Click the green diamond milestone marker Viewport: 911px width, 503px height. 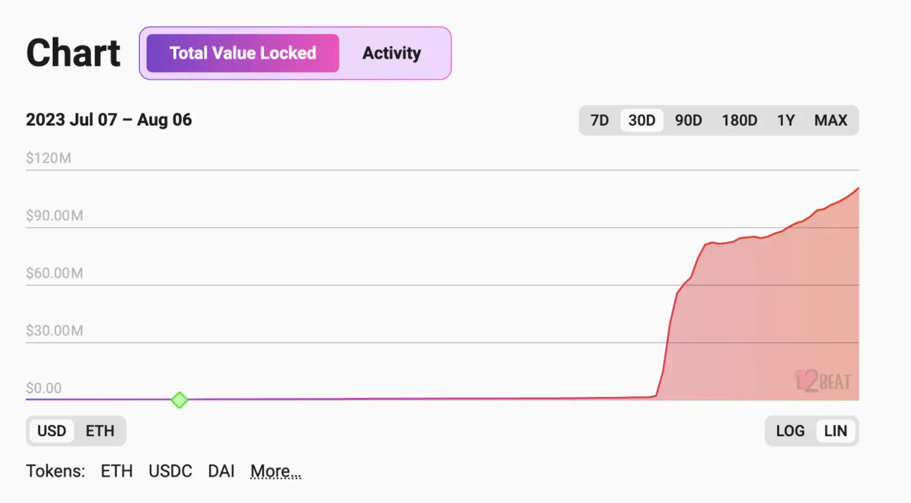pyautogui.click(x=180, y=400)
